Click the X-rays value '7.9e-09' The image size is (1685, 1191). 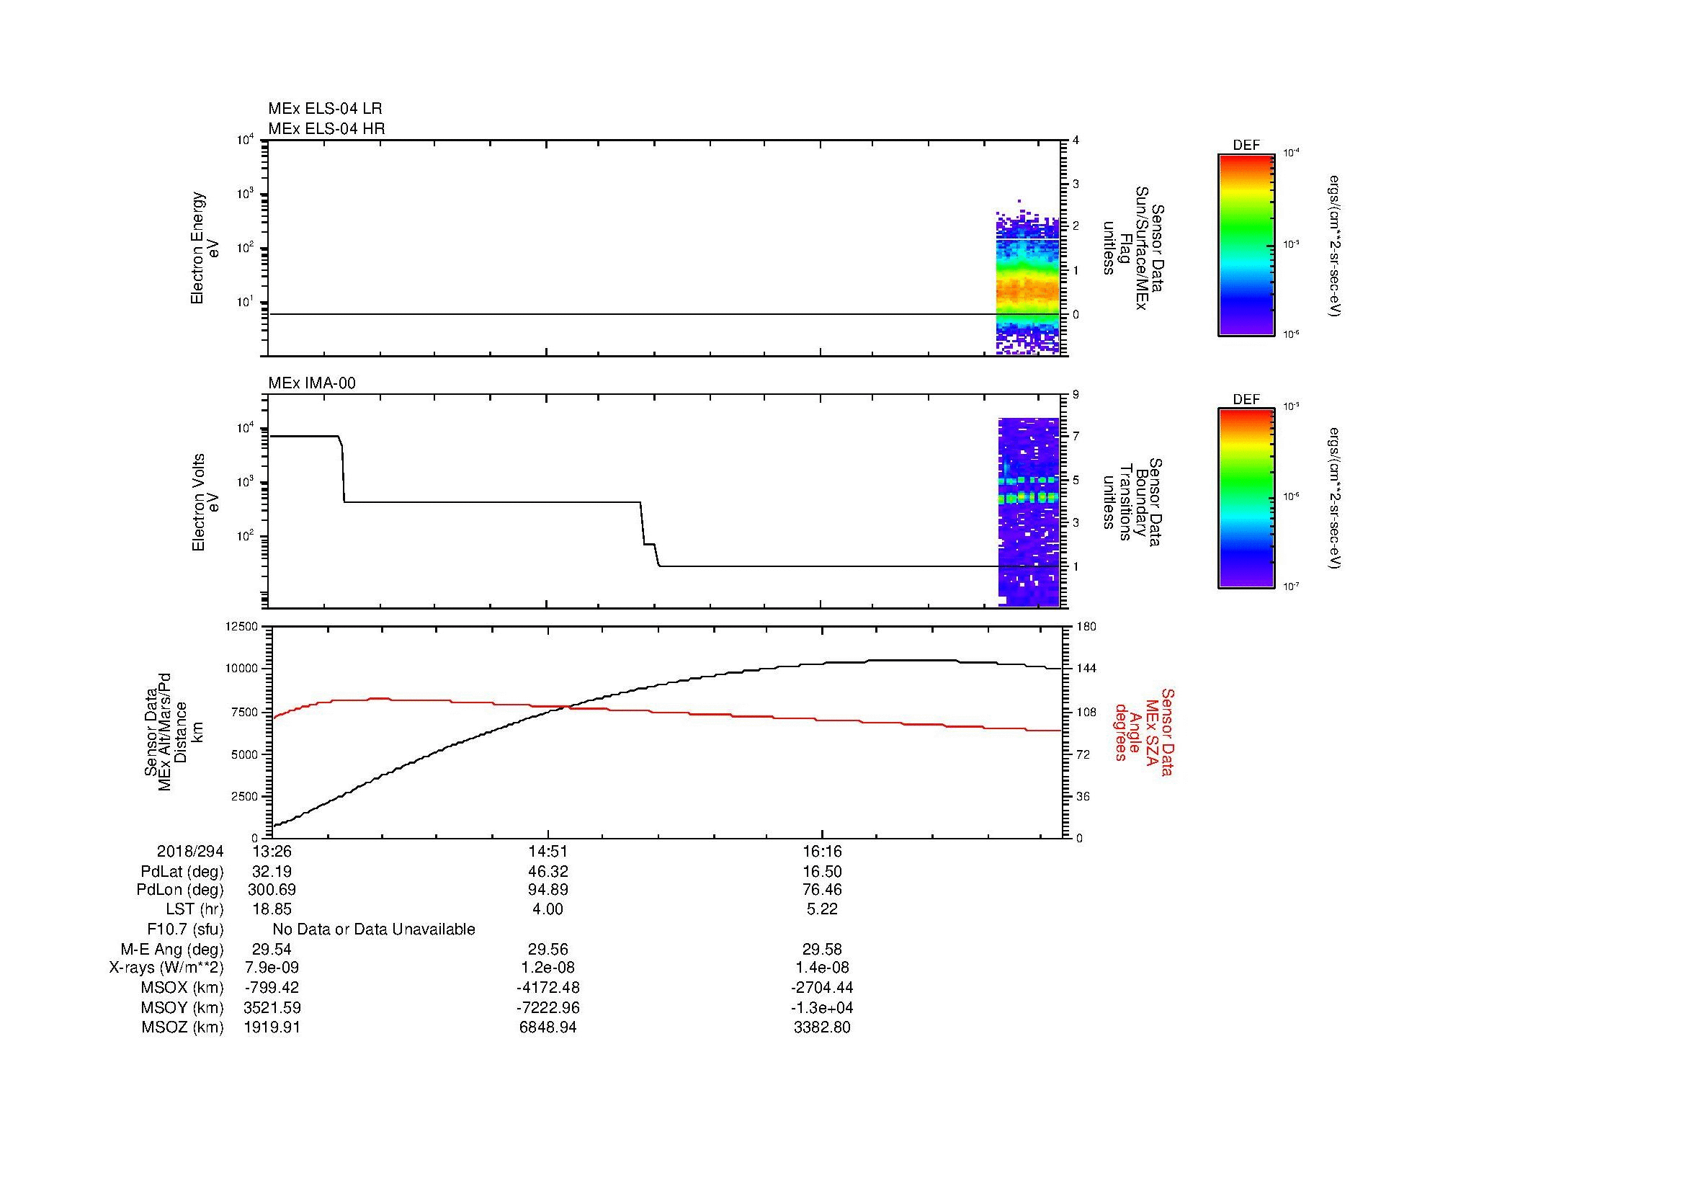pyautogui.click(x=272, y=968)
